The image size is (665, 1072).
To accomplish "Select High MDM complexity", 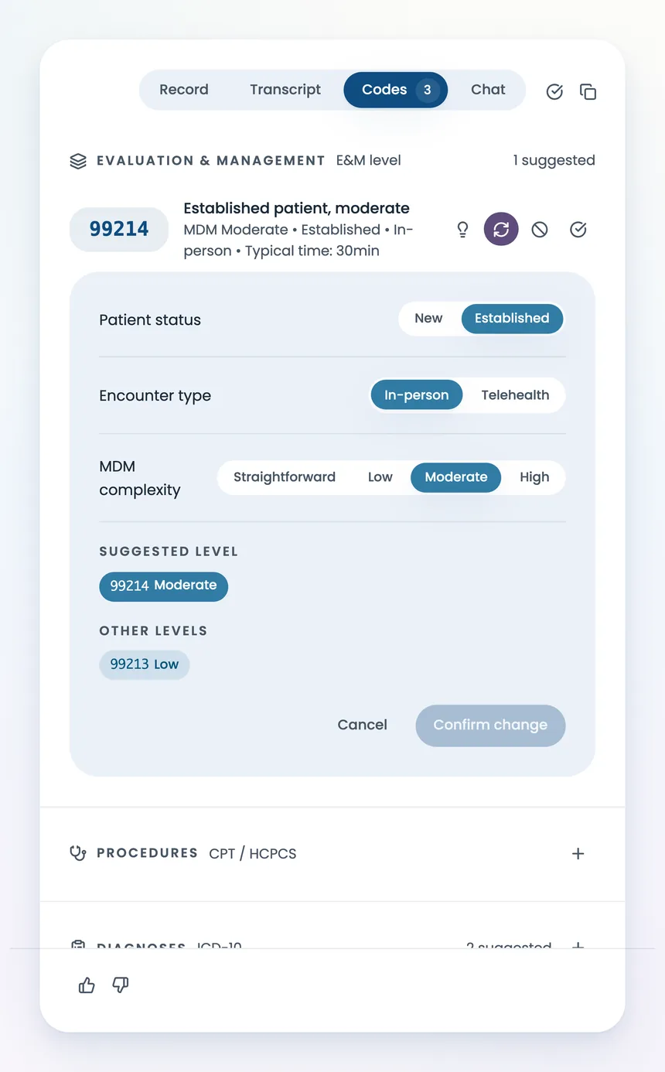I will [x=534, y=477].
